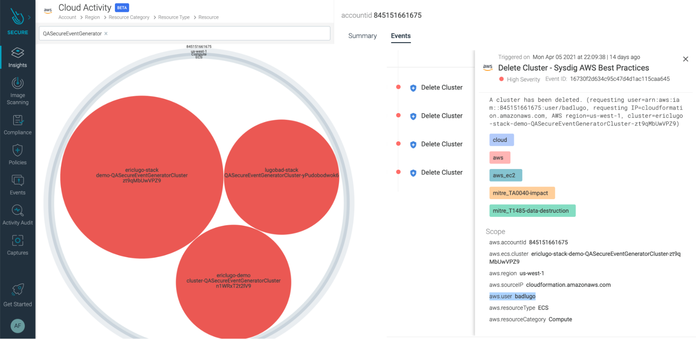Open Events in the sidebar

[17, 185]
